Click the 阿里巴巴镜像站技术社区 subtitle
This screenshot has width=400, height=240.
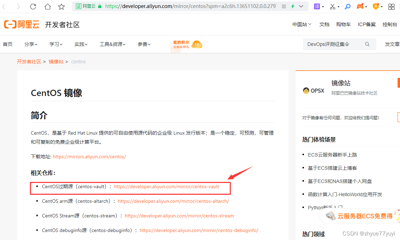click(x=354, y=93)
